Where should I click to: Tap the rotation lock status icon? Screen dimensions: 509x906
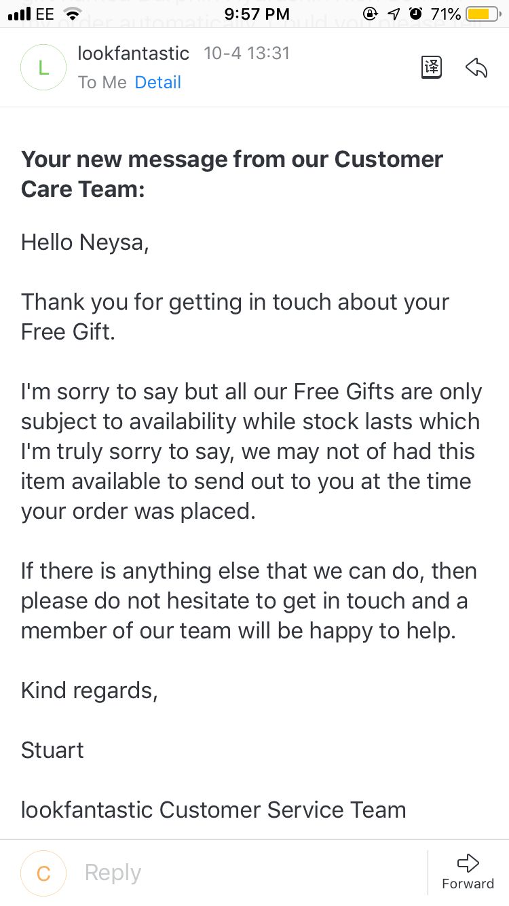[x=371, y=14]
